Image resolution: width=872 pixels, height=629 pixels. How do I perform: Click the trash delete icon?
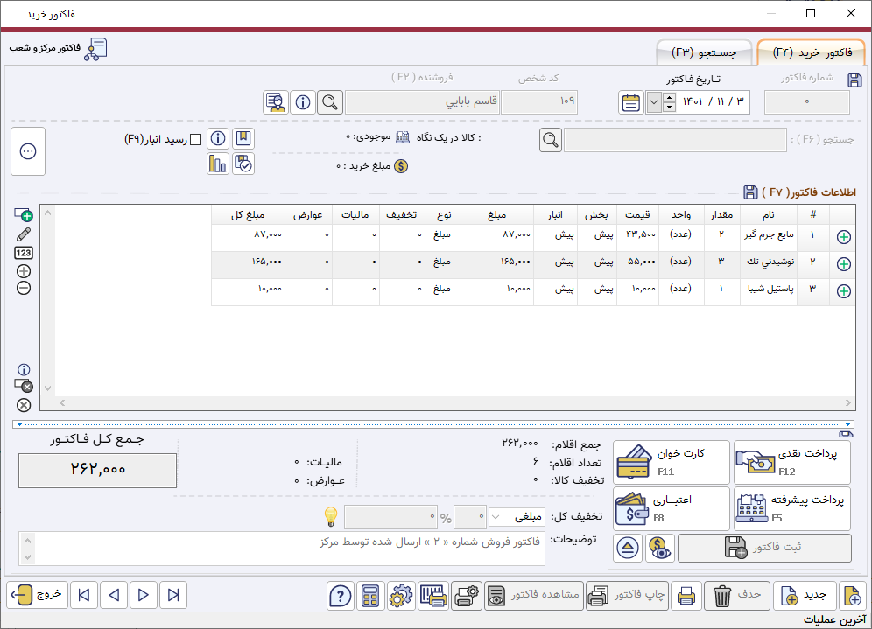tap(722, 596)
